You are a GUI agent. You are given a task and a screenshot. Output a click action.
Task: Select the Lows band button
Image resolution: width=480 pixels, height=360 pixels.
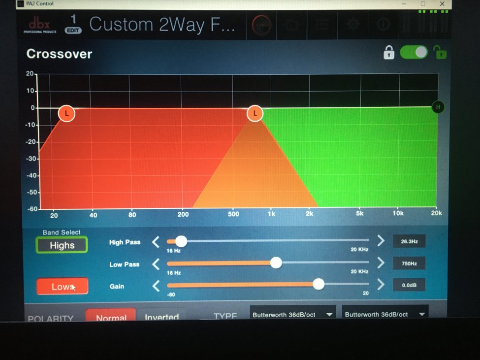point(63,287)
